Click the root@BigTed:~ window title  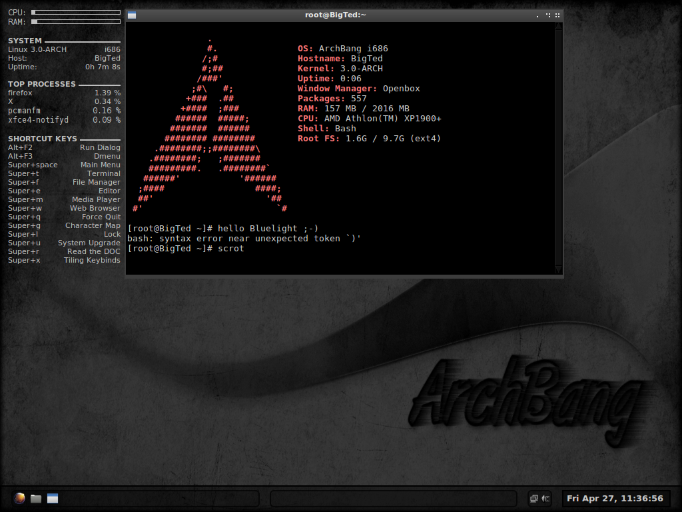[x=336, y=15]
